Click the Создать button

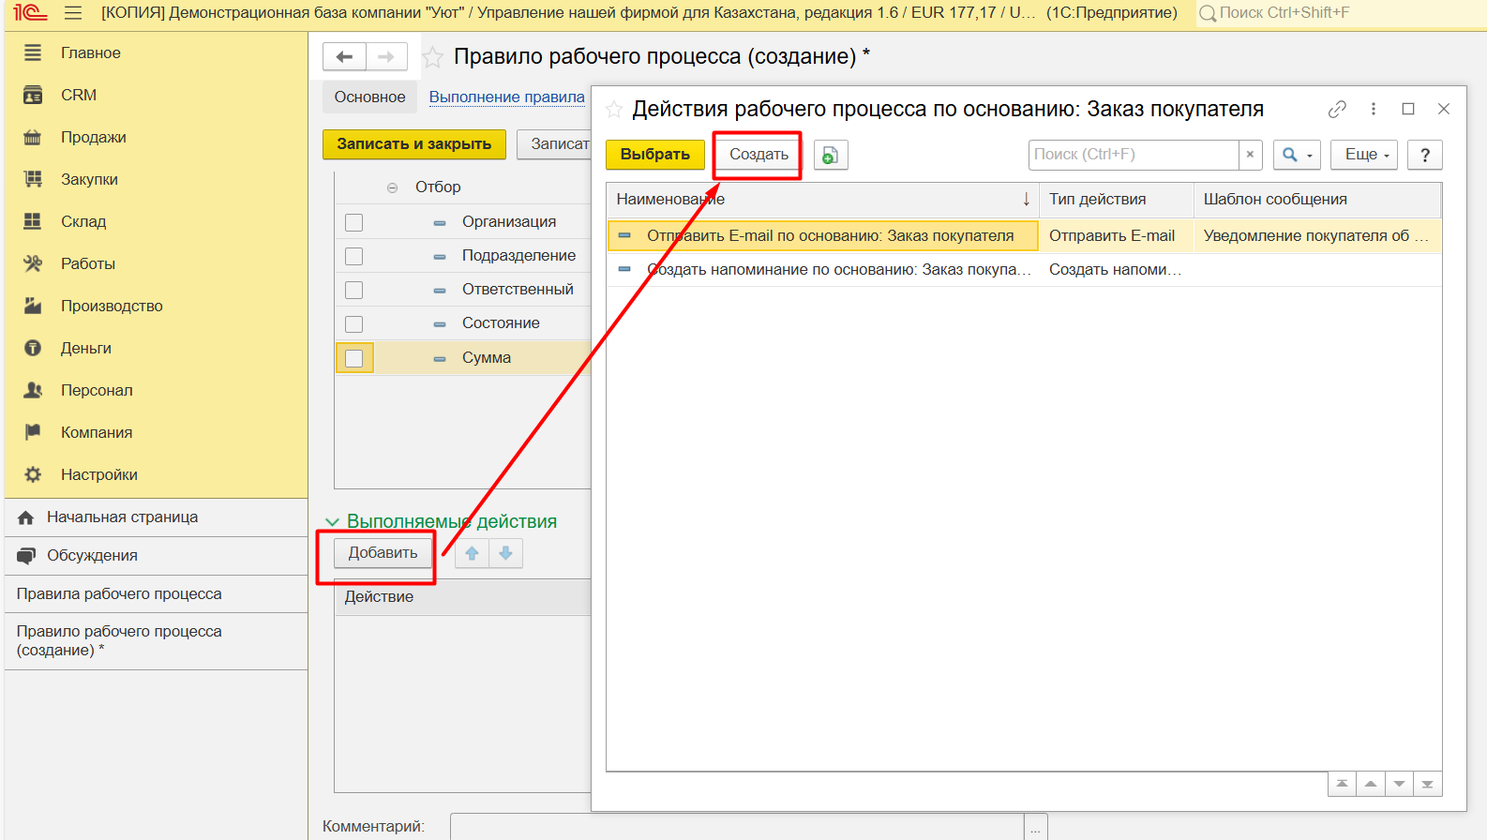pyautogui.click(x=759, y=155)
